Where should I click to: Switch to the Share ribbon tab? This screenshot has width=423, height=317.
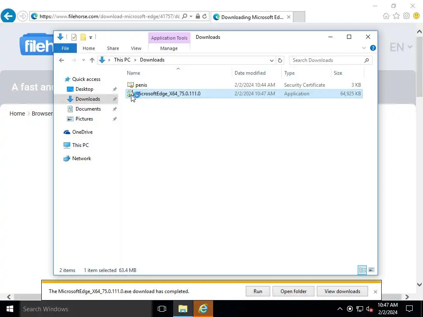113,48
